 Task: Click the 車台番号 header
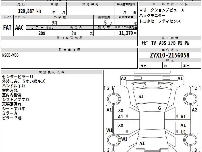tap(170, 50)
